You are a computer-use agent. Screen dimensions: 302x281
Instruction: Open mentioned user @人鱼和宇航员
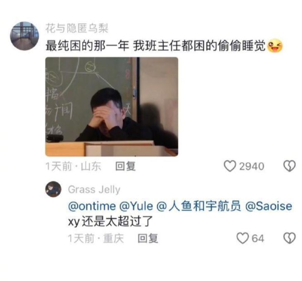199,206
